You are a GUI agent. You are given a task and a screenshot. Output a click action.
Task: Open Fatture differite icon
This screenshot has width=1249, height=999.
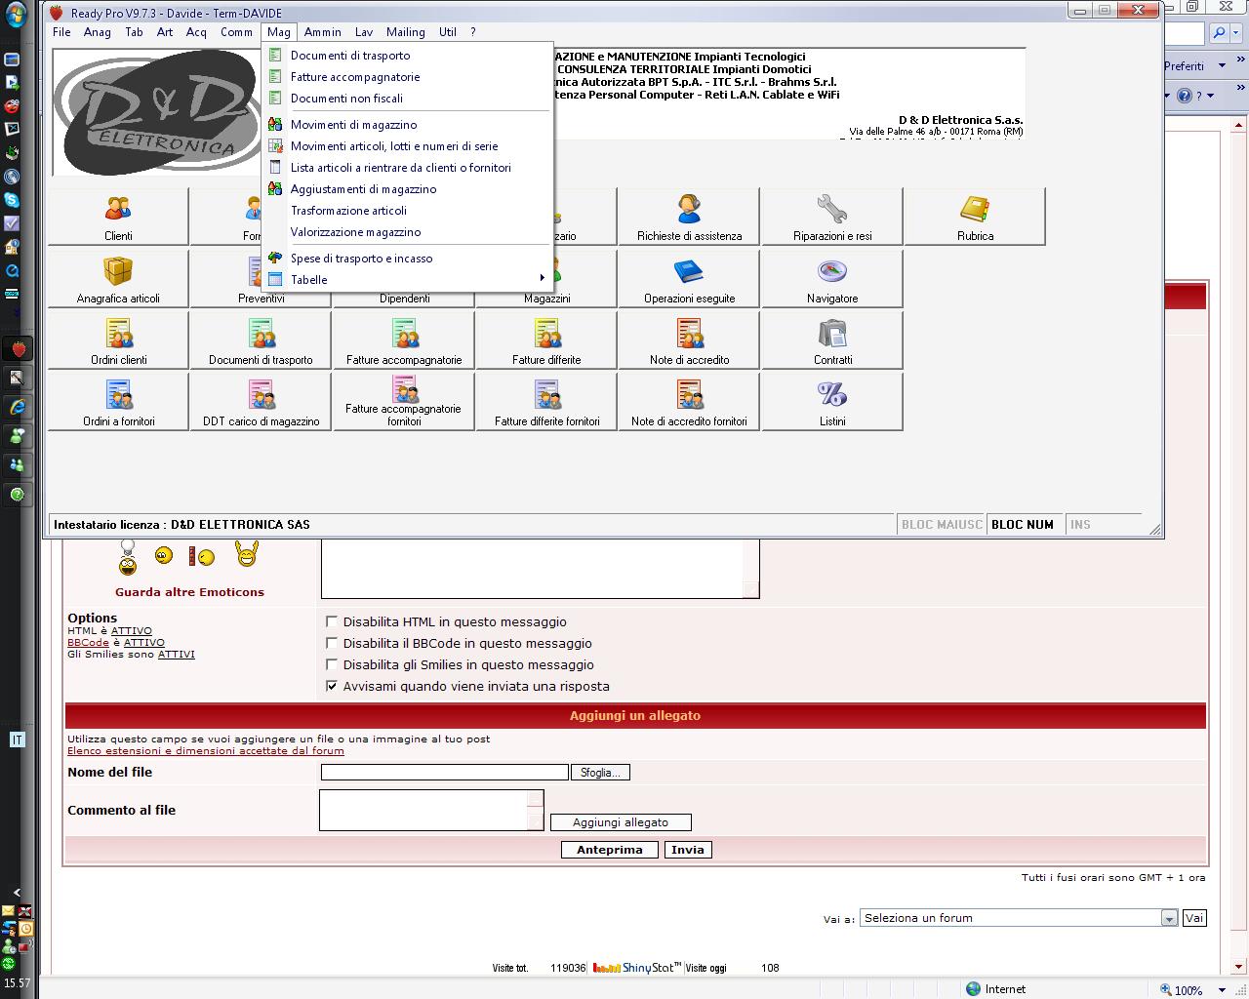coord(546,340)
